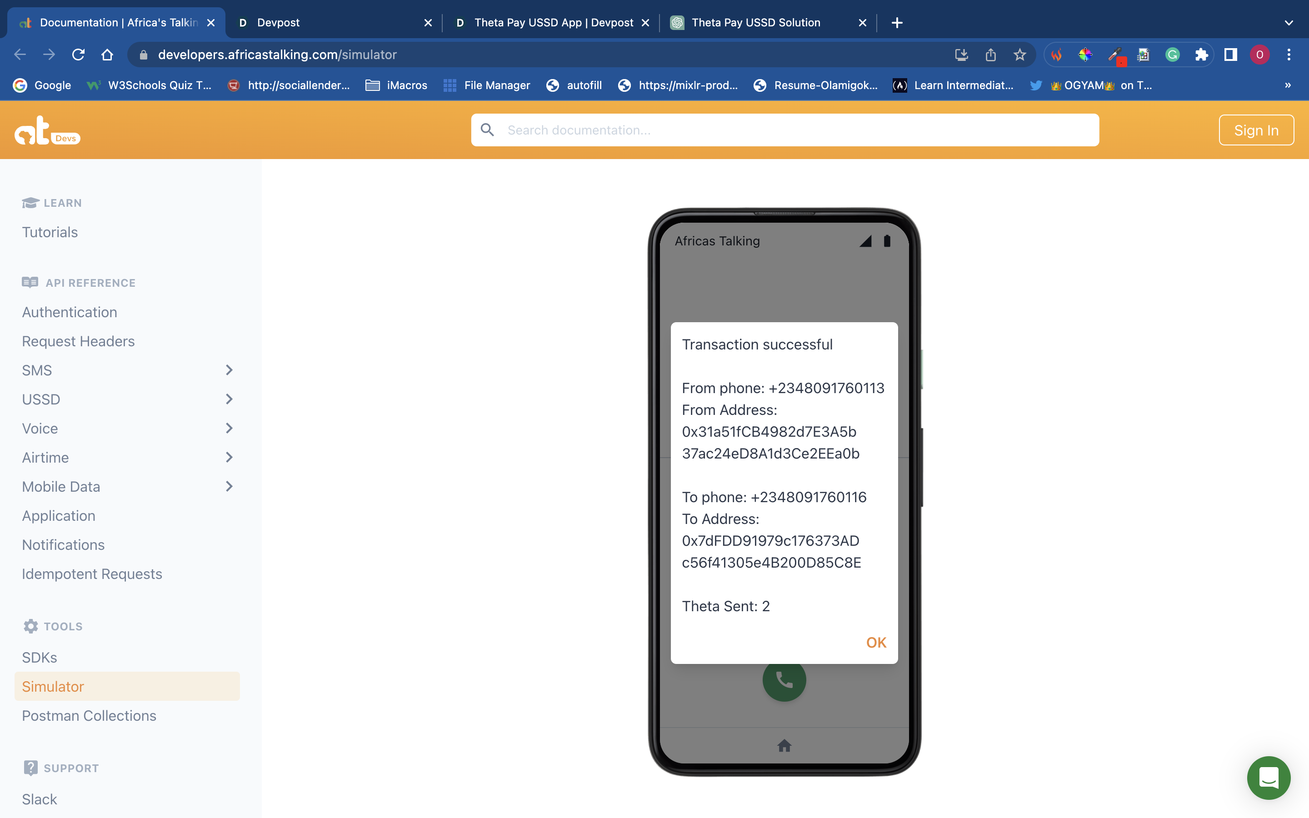Switch to Theta Pay USSD Solution tab

pos(756,23)
